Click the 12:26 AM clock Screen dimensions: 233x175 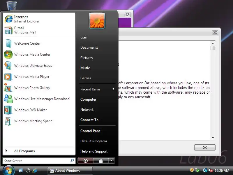(222, 171)
